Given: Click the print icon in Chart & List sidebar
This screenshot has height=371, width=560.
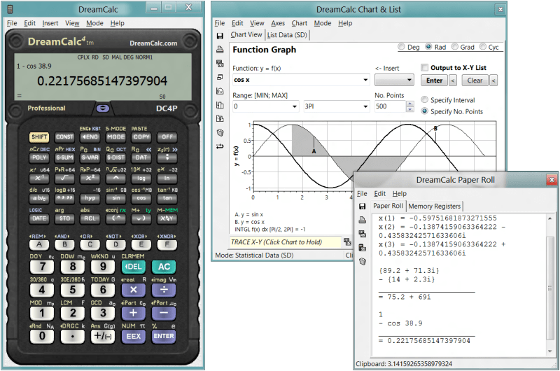Looking at the screenshot, I should click(220, 50).
